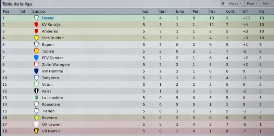Click the Dessel club badge icon
274x136 pixels.
coord(36,18)
